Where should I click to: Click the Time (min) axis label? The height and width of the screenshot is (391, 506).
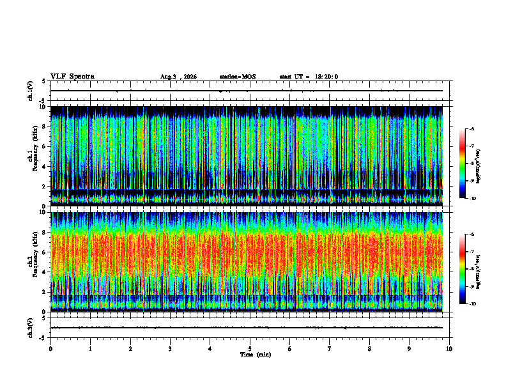[256, 355]
